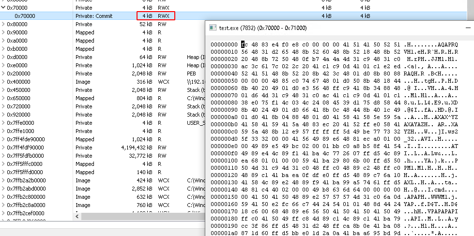
Task: Expand the 0x7ff4fdf90000 region of 4,194,432 kB
Action: (x=3, y=147)
